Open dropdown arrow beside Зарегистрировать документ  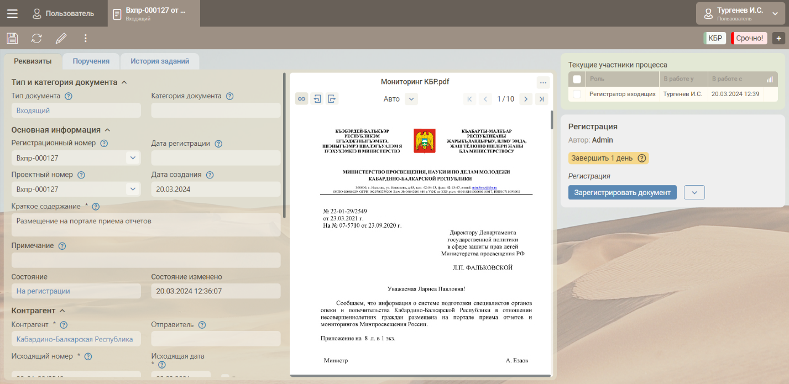click(x=694, y=192)
